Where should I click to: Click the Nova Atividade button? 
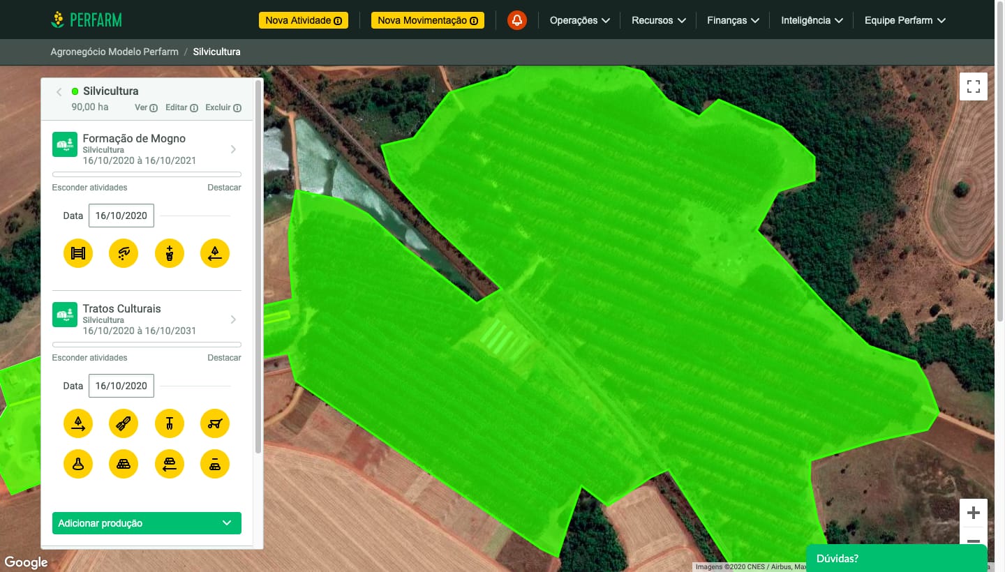pyautogui.click(x=303, y=20)
